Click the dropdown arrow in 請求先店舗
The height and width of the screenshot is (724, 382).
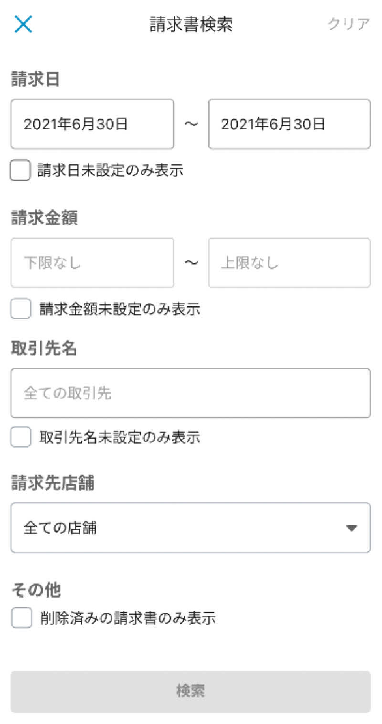point(351,528)
